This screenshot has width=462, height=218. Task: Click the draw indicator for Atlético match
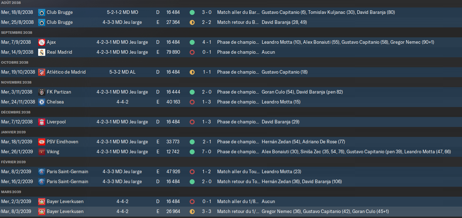[x=192, y=72]
